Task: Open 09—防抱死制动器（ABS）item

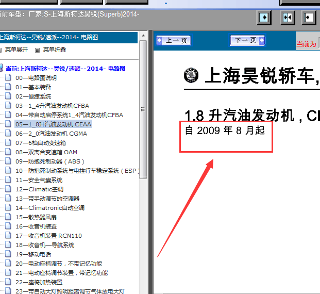Action: coord(50,161)
